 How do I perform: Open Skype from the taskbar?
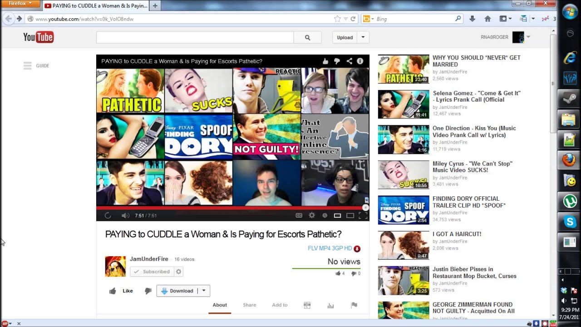(x=570, y=222)
